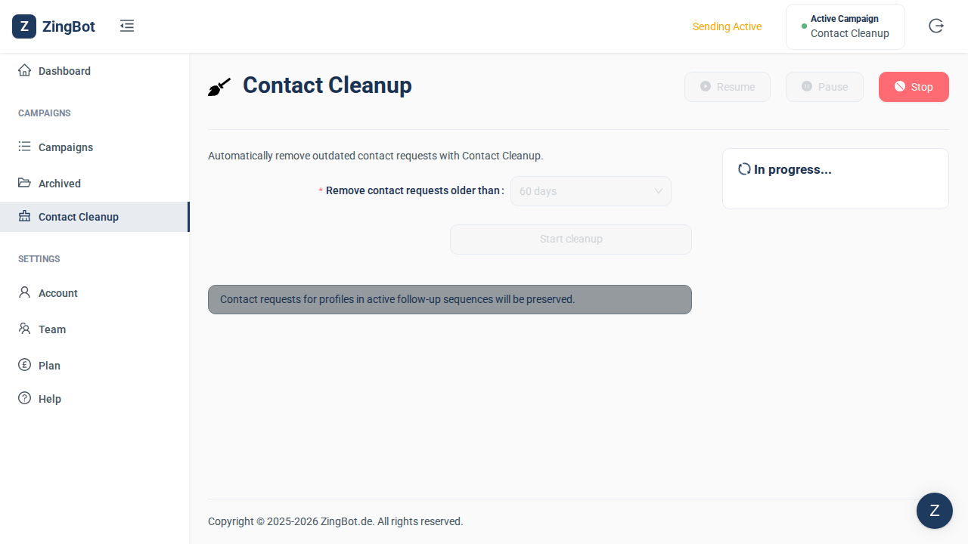Click the Dashboard house icon
Image resolution: width=968 pixels, height=544 pixels.
pyautogui.click(x=25, y=70)
